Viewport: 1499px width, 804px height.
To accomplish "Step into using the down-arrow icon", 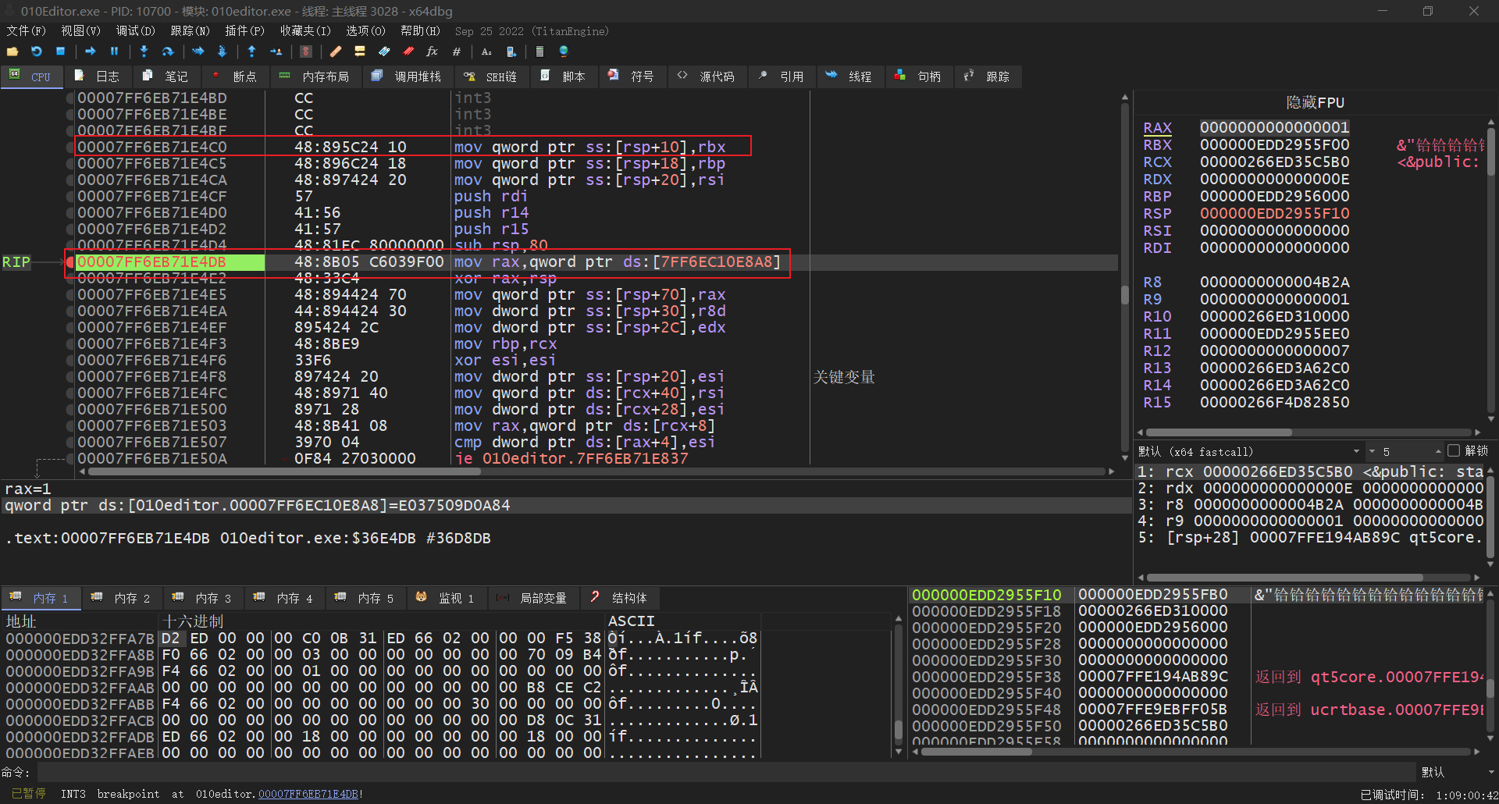I will [144, 52].
